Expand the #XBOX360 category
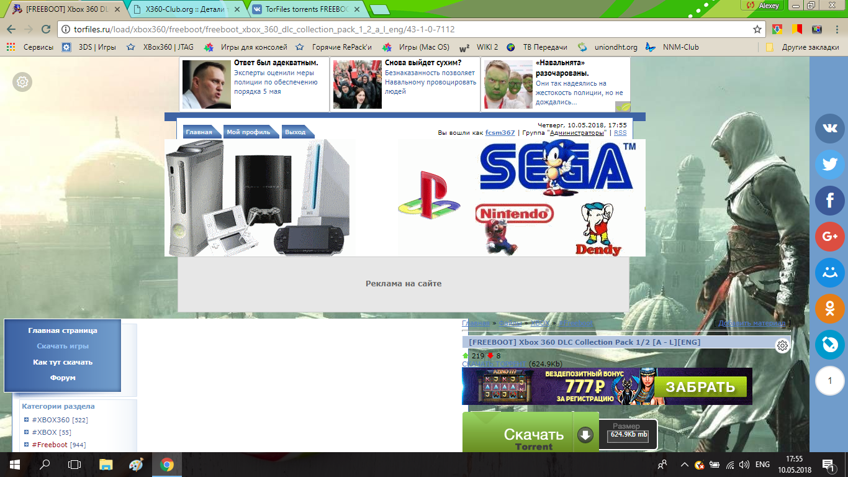 click(x=27, y=420)
